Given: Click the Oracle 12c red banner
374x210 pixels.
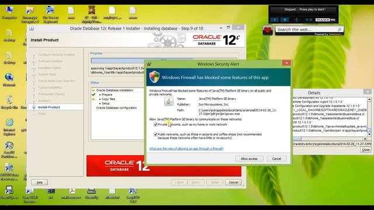Looking at the screenshot, I should 164,166.
